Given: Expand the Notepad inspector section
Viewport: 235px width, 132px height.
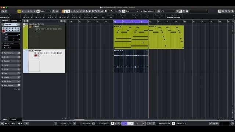Looking at the screenshot, I should [11, 77].
